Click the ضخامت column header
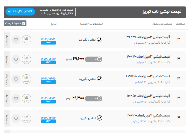Image resolution: width=189 pixels, height=133 pixels. tap(180, 24)
